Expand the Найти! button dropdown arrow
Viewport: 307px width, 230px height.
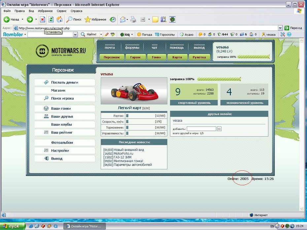[101, 34]
